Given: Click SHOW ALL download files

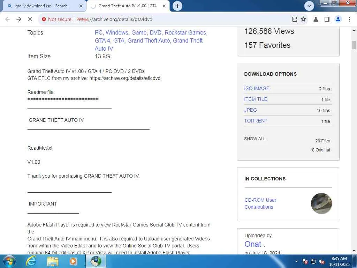Looking at the screenshot, I should coord(255,139).
